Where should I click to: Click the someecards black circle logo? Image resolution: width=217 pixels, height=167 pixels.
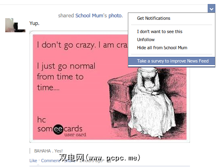click(58, 129)
